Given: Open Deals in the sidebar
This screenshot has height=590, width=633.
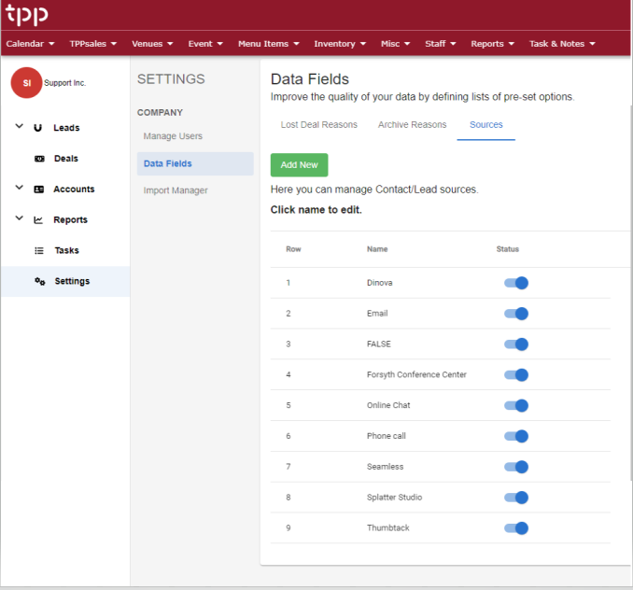Looking at the screenshot, I should tap(65, 159).
